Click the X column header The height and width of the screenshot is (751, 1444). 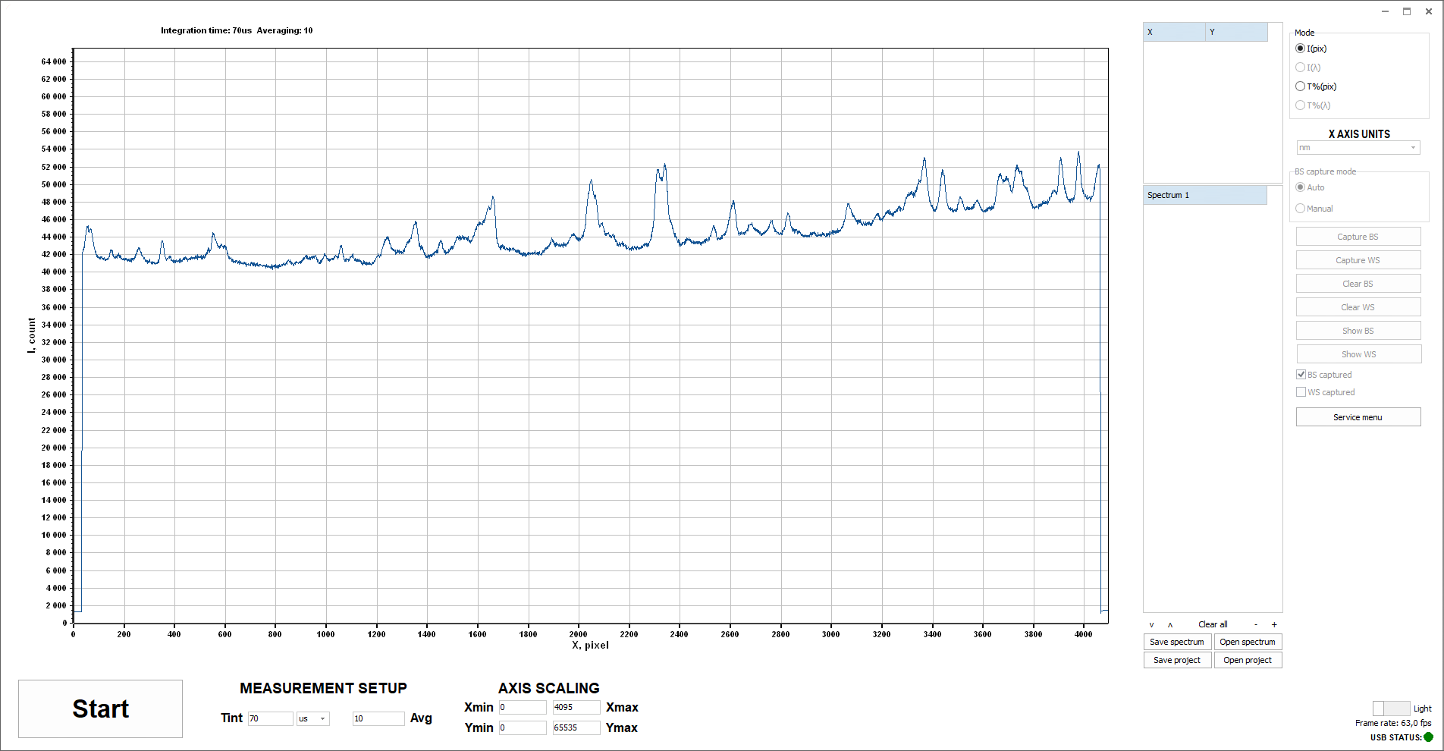coord(1174,32)
